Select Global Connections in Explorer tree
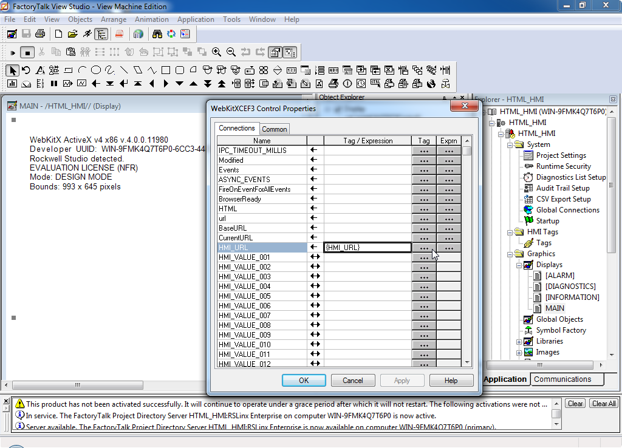This screenshot has width=622, height=448. click(x=568, y=210)
